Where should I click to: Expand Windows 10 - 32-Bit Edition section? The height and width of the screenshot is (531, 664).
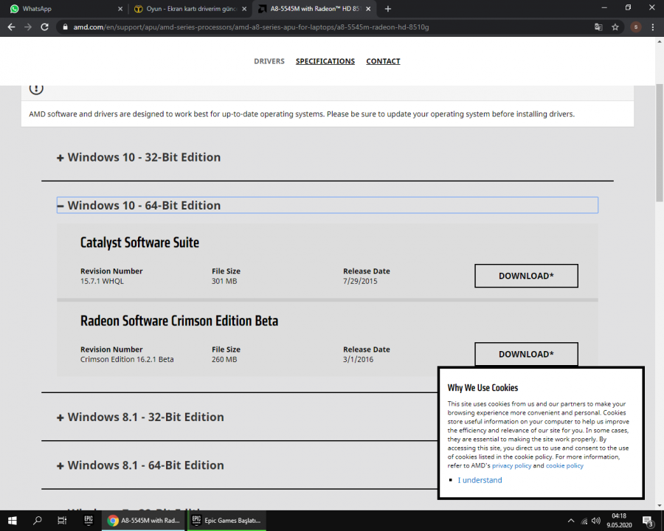pos(139,157)
